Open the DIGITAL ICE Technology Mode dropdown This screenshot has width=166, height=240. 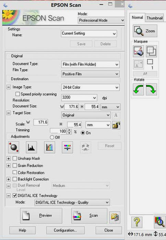point(72,202)
